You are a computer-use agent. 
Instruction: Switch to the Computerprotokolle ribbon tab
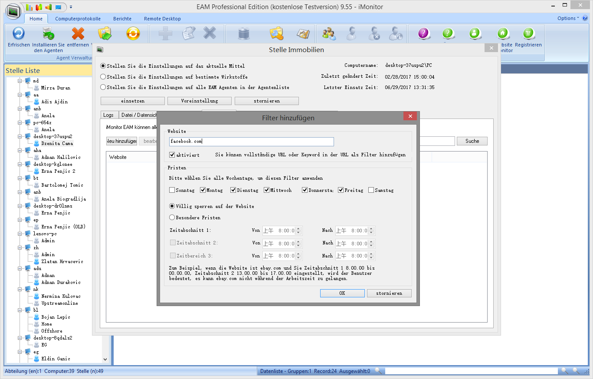point(78,19)
